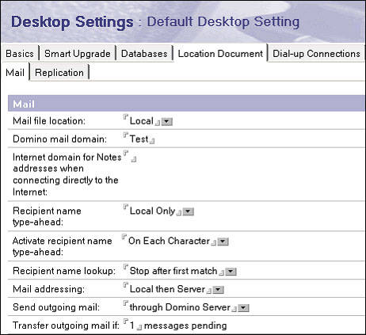Select the Databases tab

144,54
